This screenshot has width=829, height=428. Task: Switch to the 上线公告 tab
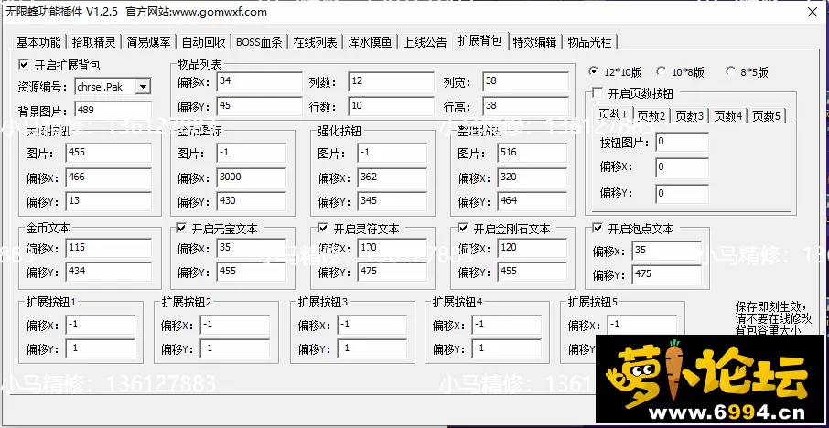425,42
